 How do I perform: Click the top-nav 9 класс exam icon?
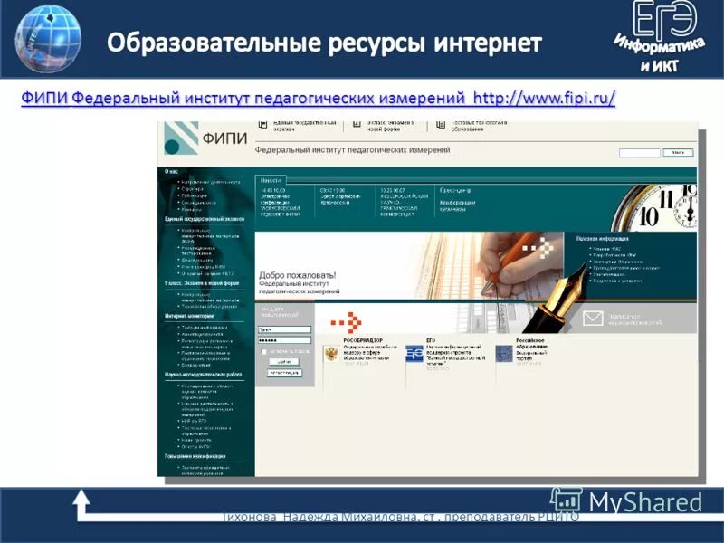(x=357, y=124)
